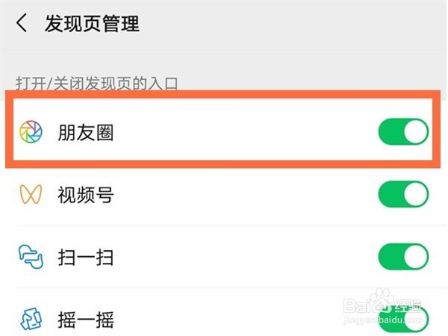Click the 发现页管理 page title
This screenshot has height=336, width=448.
click(x=92, y=23)
